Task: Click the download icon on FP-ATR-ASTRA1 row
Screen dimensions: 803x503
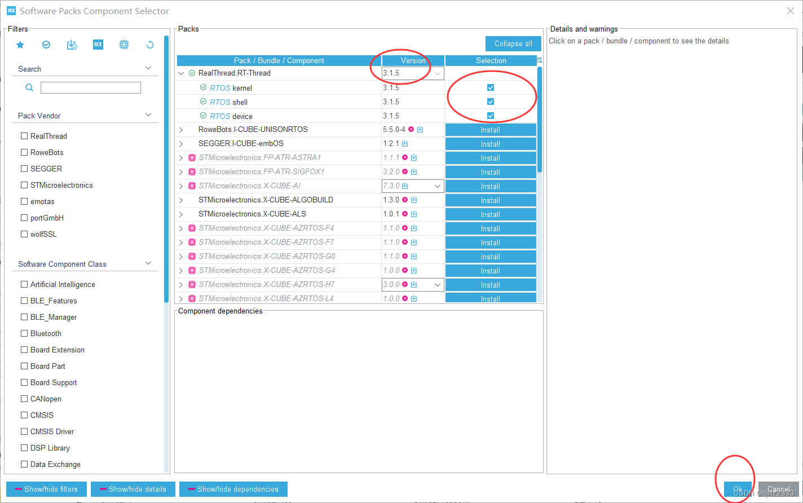Action: pos(414,157)
